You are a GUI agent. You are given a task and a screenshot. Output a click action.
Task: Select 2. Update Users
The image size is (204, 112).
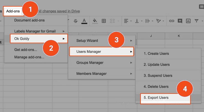pos(168,65)
